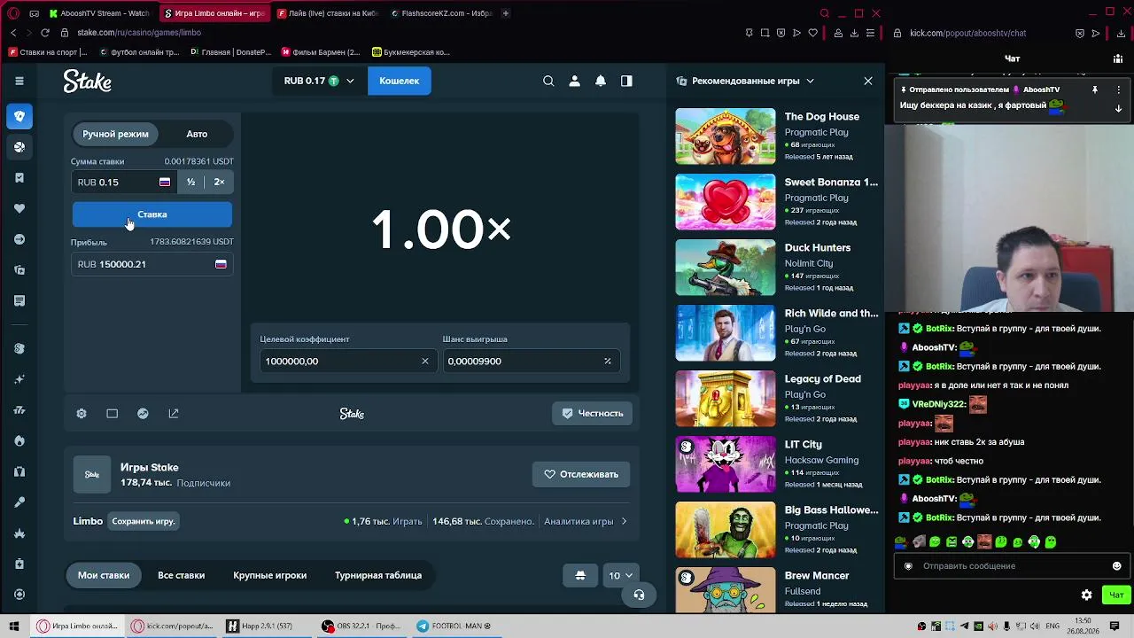This screenshot has height=638, width=1134.
Task: Select the Все ставки tab
Action: 181,575
